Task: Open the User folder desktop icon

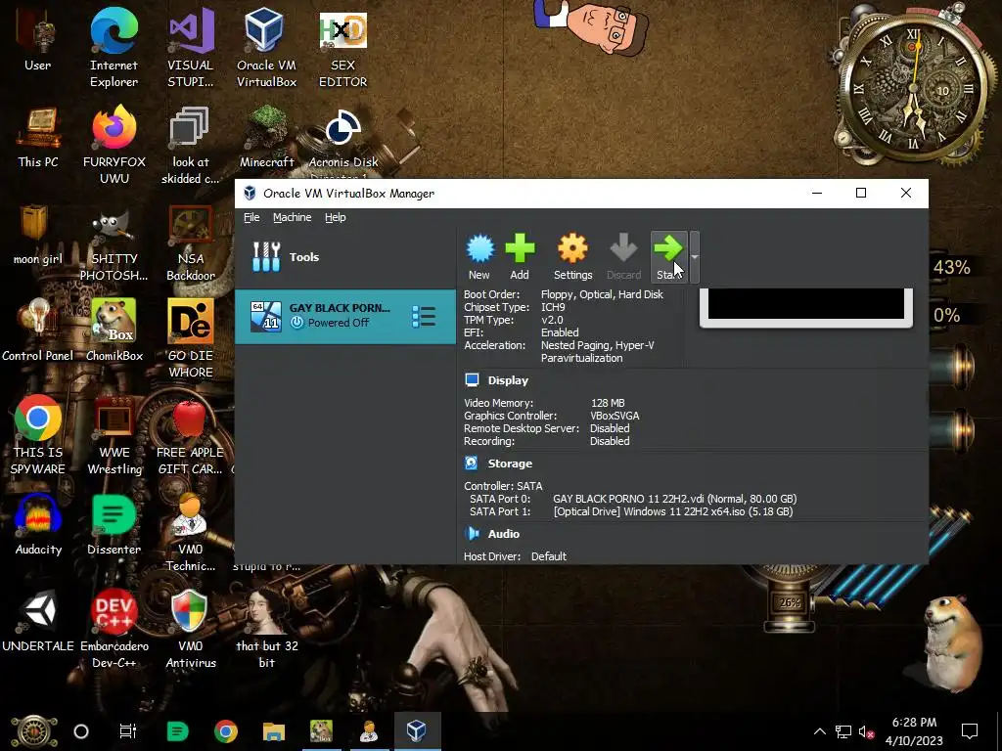Action: pyautogui.click(x=38, y=41)
